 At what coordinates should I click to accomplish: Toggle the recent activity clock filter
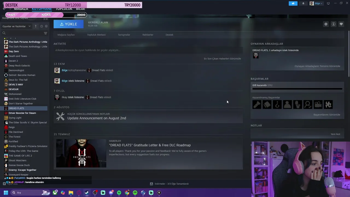[42, 26]
